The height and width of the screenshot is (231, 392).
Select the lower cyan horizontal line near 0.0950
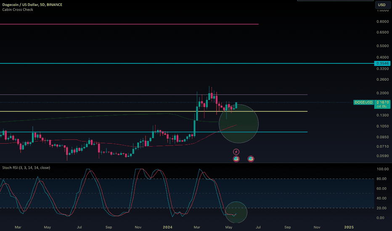tap(154, 132)
